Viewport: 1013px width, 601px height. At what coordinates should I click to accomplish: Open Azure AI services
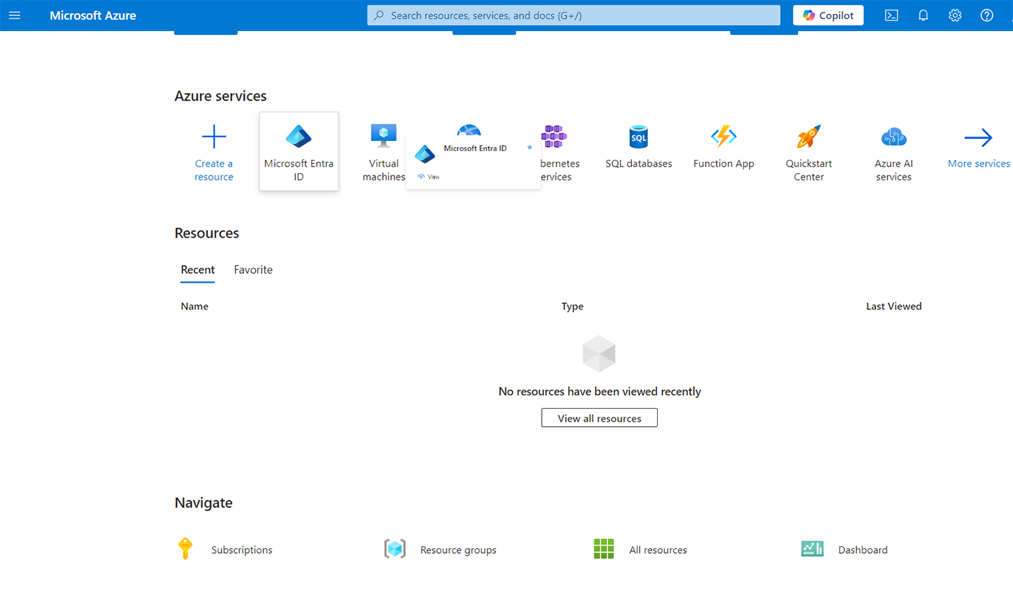(x=893, y=152)
